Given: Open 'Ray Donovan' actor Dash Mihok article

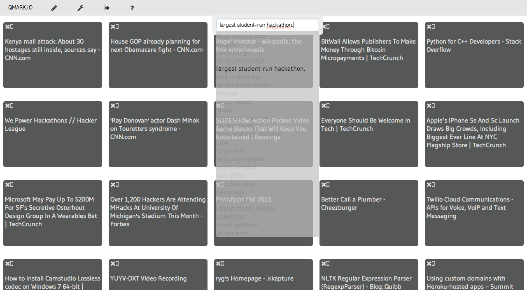Looking at the screenshot, I should (x=155, y=129).
